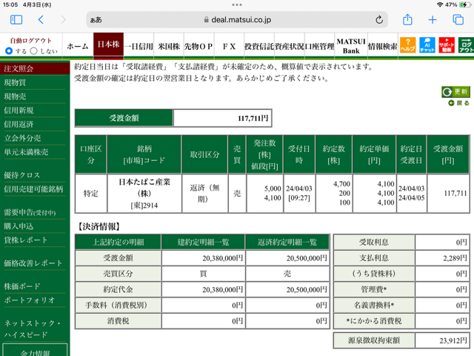Click the green 更新 refresh button
The image size is (474, 356).
(455, 91)
